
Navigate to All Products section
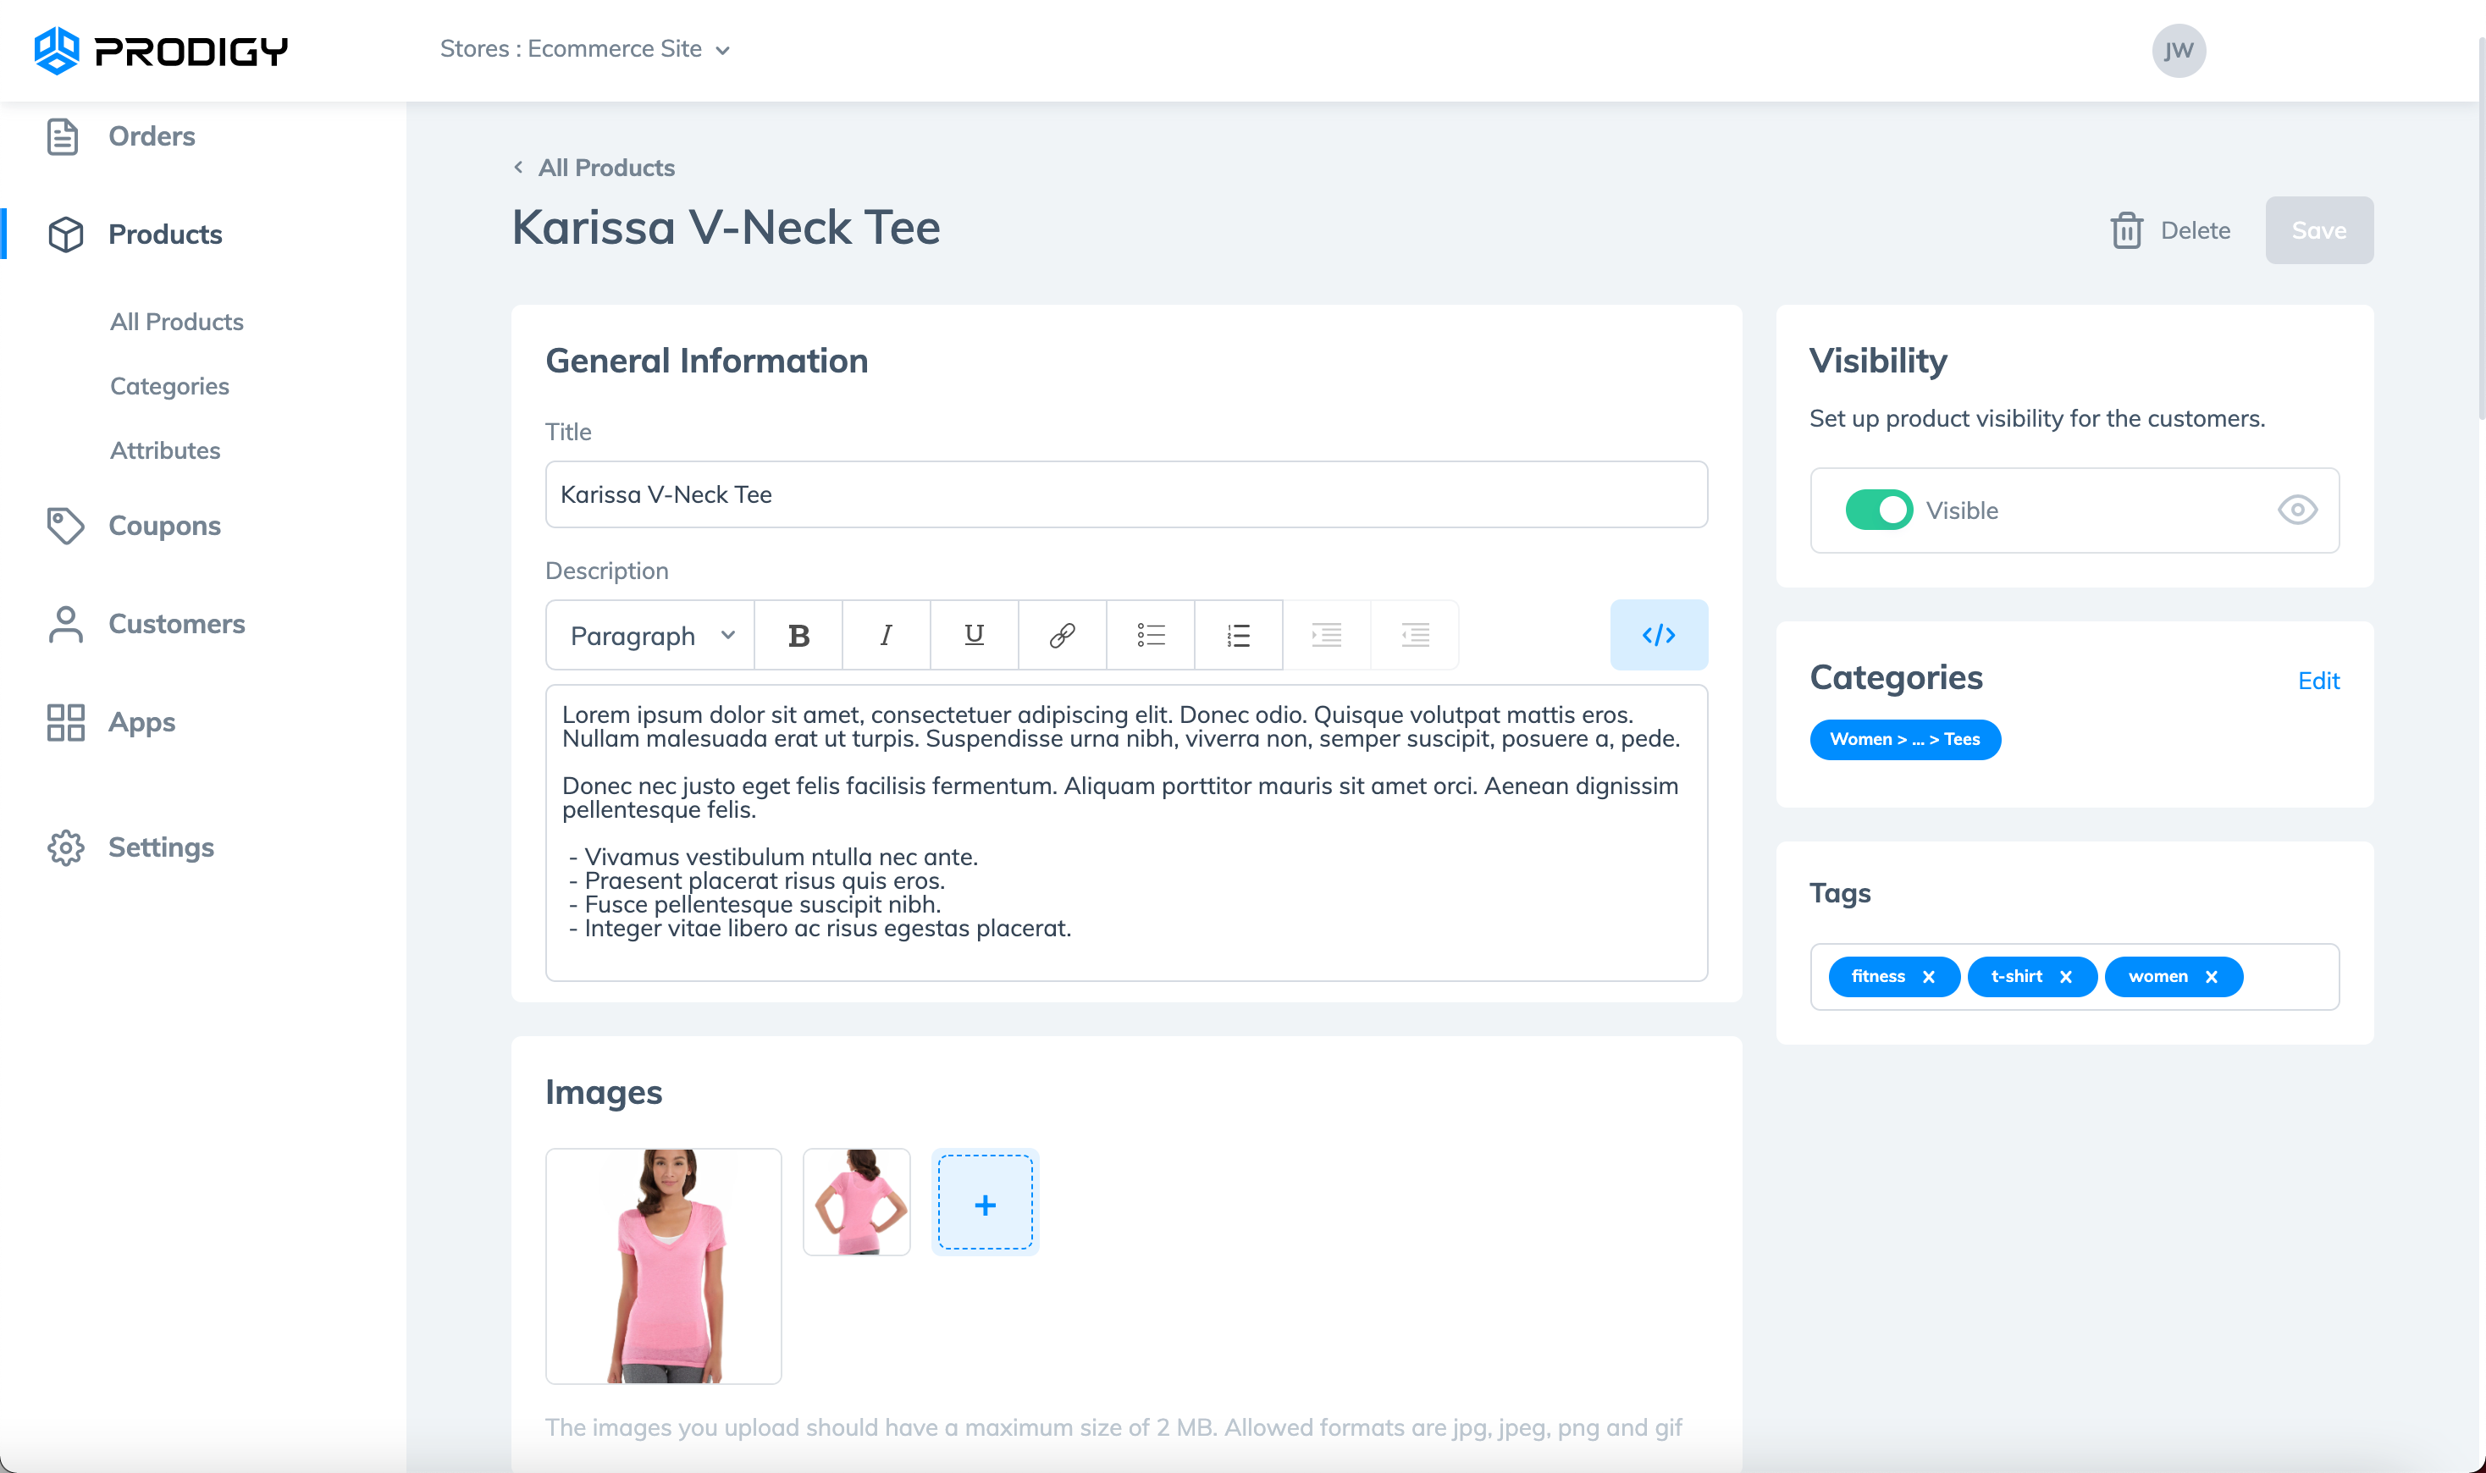(179, 319)
